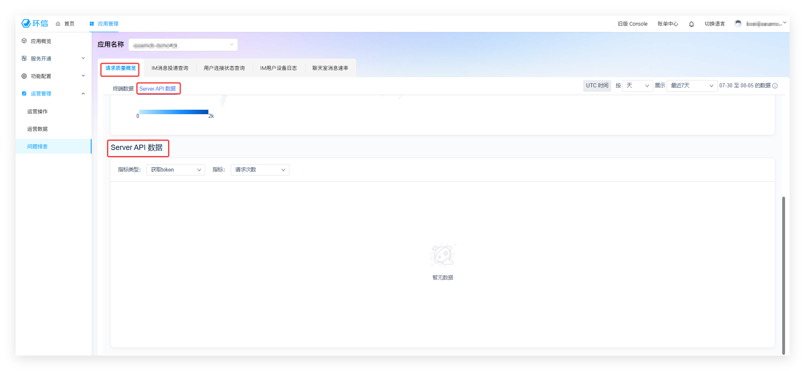805x371 pixels.
Task: Click the 功能配置 sidebar icon
Action: pyautogui.click(x=24, y=76)
